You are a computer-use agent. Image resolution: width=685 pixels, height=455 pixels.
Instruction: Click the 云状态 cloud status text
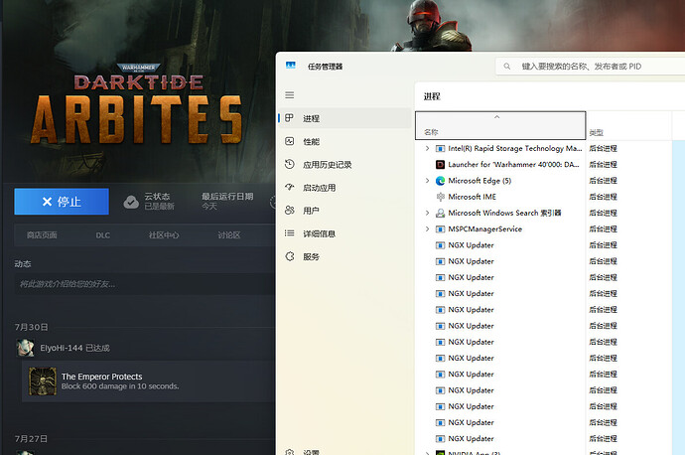157,197
